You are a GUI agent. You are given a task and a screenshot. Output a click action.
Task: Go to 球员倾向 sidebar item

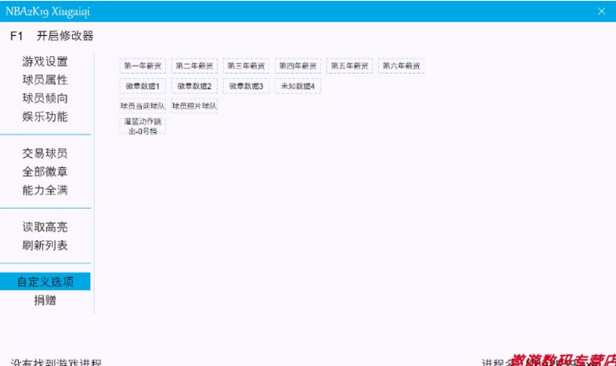click(x=45, y=99)
